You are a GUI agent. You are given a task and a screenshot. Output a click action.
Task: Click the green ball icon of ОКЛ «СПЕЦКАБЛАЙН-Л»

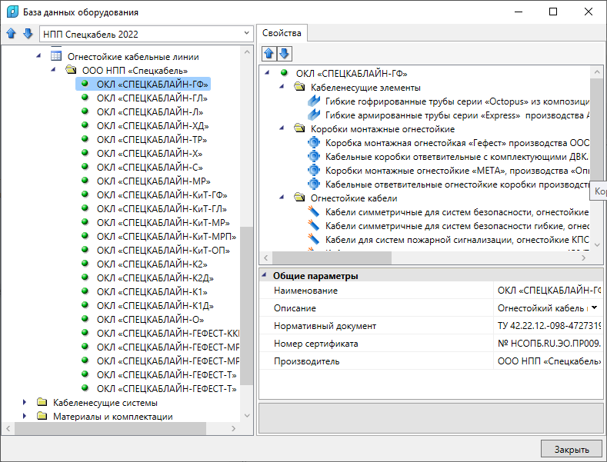[85, 111]
